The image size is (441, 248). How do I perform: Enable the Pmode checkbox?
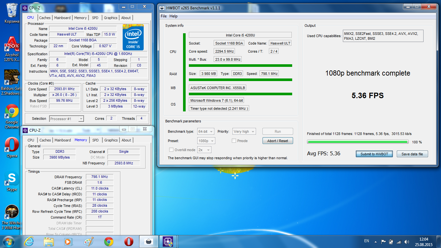234,141
